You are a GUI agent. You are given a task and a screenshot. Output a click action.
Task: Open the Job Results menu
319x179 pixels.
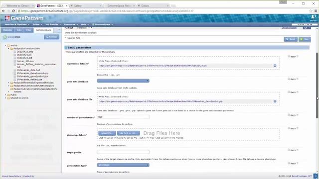pos(53,24)
